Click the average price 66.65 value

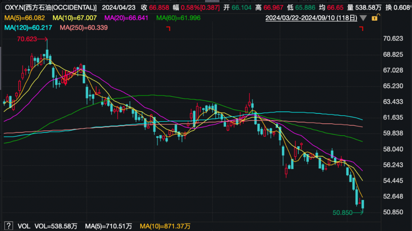335,8
